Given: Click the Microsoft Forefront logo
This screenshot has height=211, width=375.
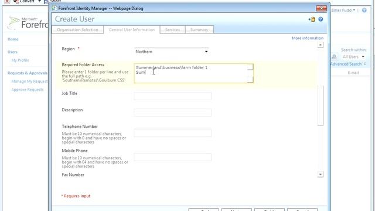Looking at the screenshot, I should pyautogui.click(x=28, y=23).
